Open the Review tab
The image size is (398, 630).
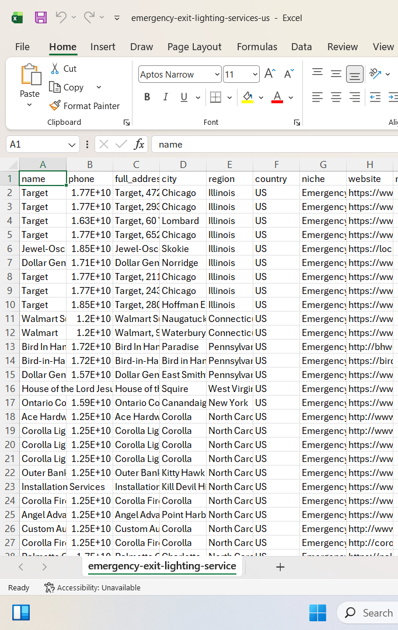(x=342, y=47)
